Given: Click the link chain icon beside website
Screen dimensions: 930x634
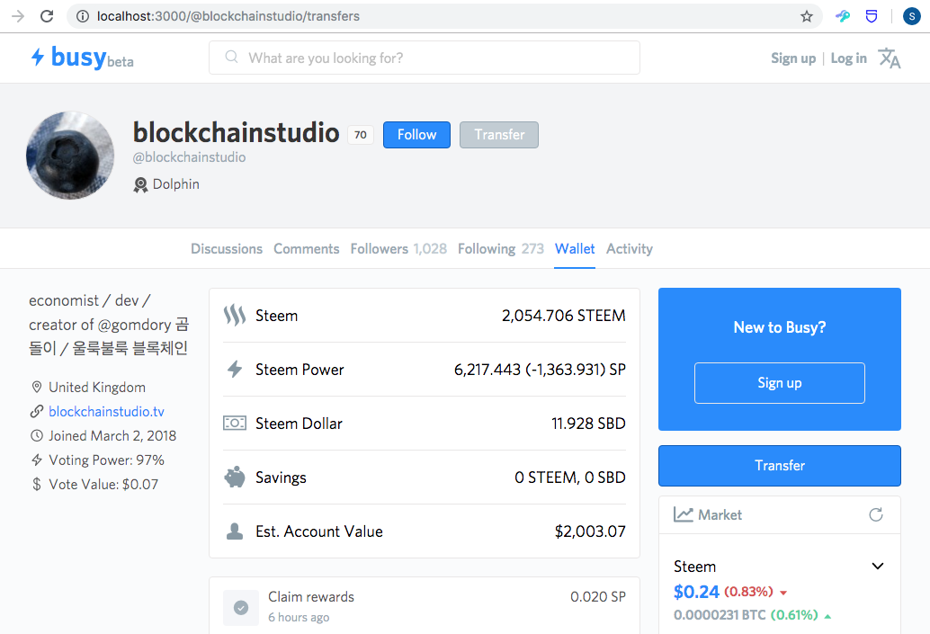Looking at the screenshot, I should pos(36,411).
